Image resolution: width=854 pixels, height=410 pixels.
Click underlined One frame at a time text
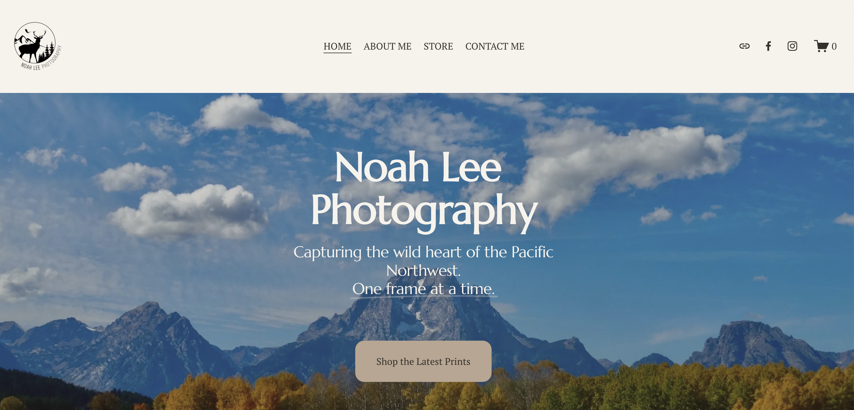click(424, 289)
